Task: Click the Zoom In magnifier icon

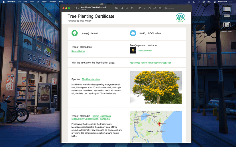Action: 127,8
